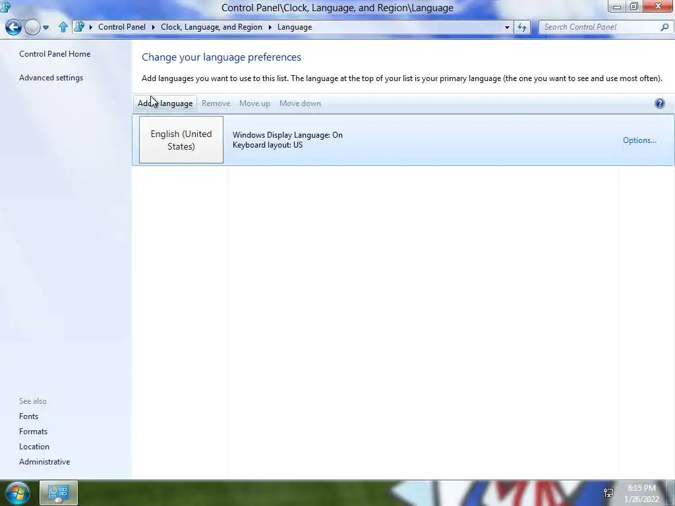Expand the chevron after Control Panel breadcrumb
Image resolution: width=675 pixels, height=506 pixels.
coord(153,27)
